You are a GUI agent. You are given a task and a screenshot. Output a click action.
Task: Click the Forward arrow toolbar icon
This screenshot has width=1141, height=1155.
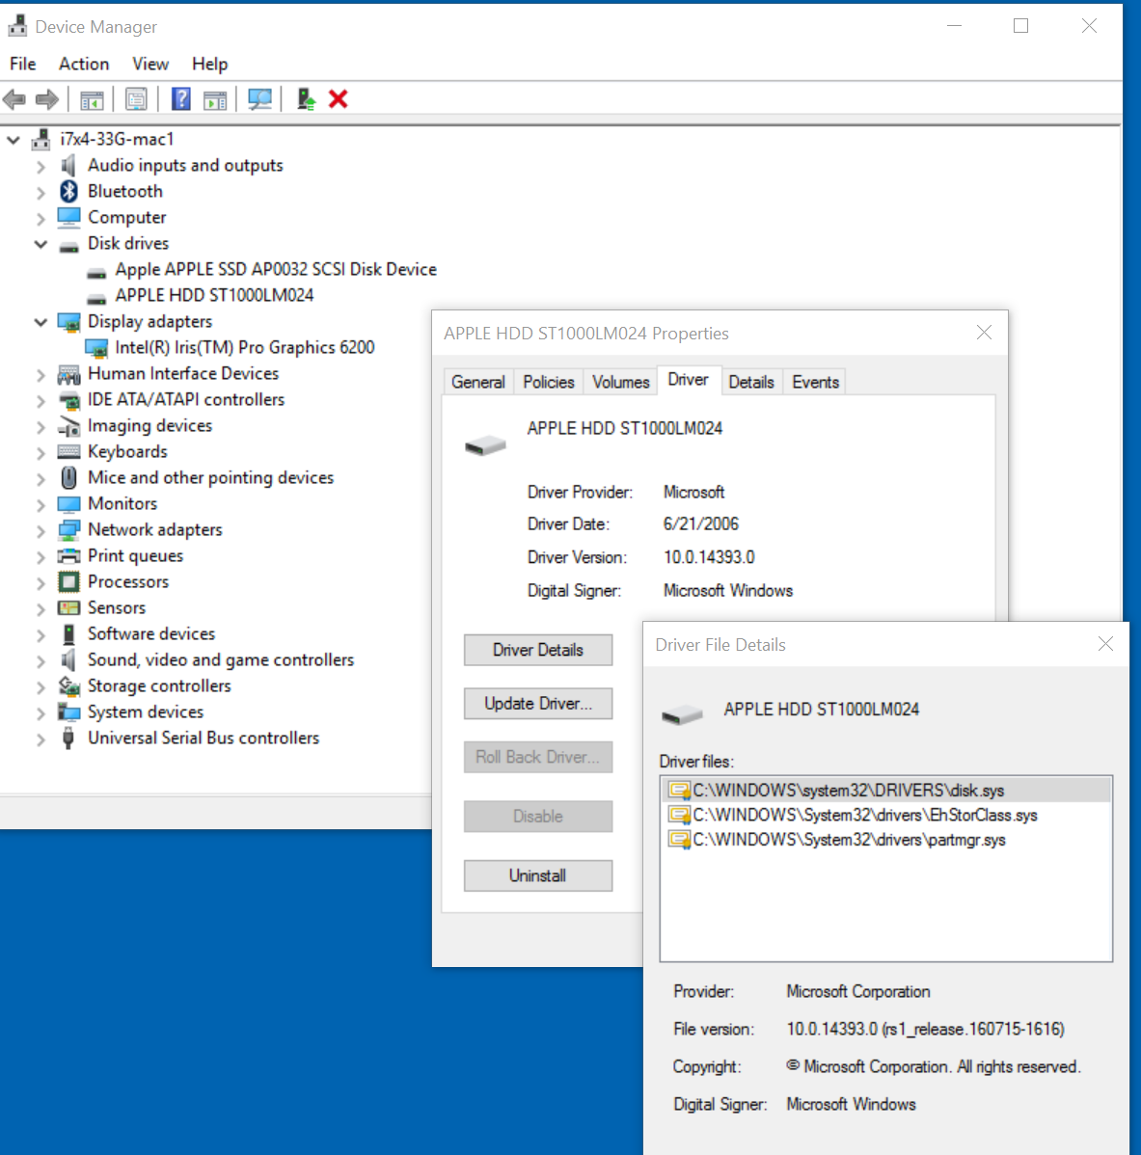47,98
